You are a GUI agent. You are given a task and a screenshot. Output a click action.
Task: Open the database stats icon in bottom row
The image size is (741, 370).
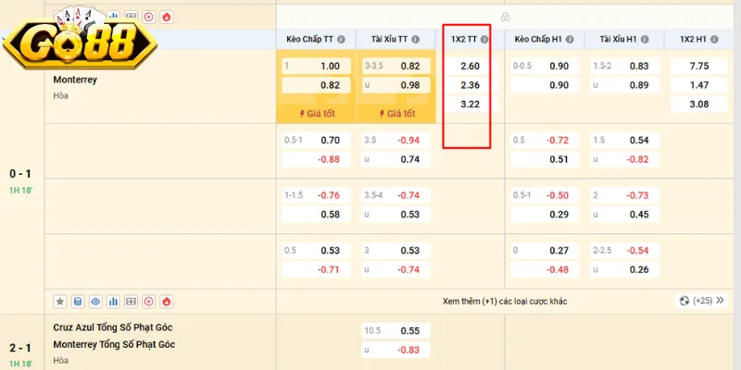[x=78, y=302]
